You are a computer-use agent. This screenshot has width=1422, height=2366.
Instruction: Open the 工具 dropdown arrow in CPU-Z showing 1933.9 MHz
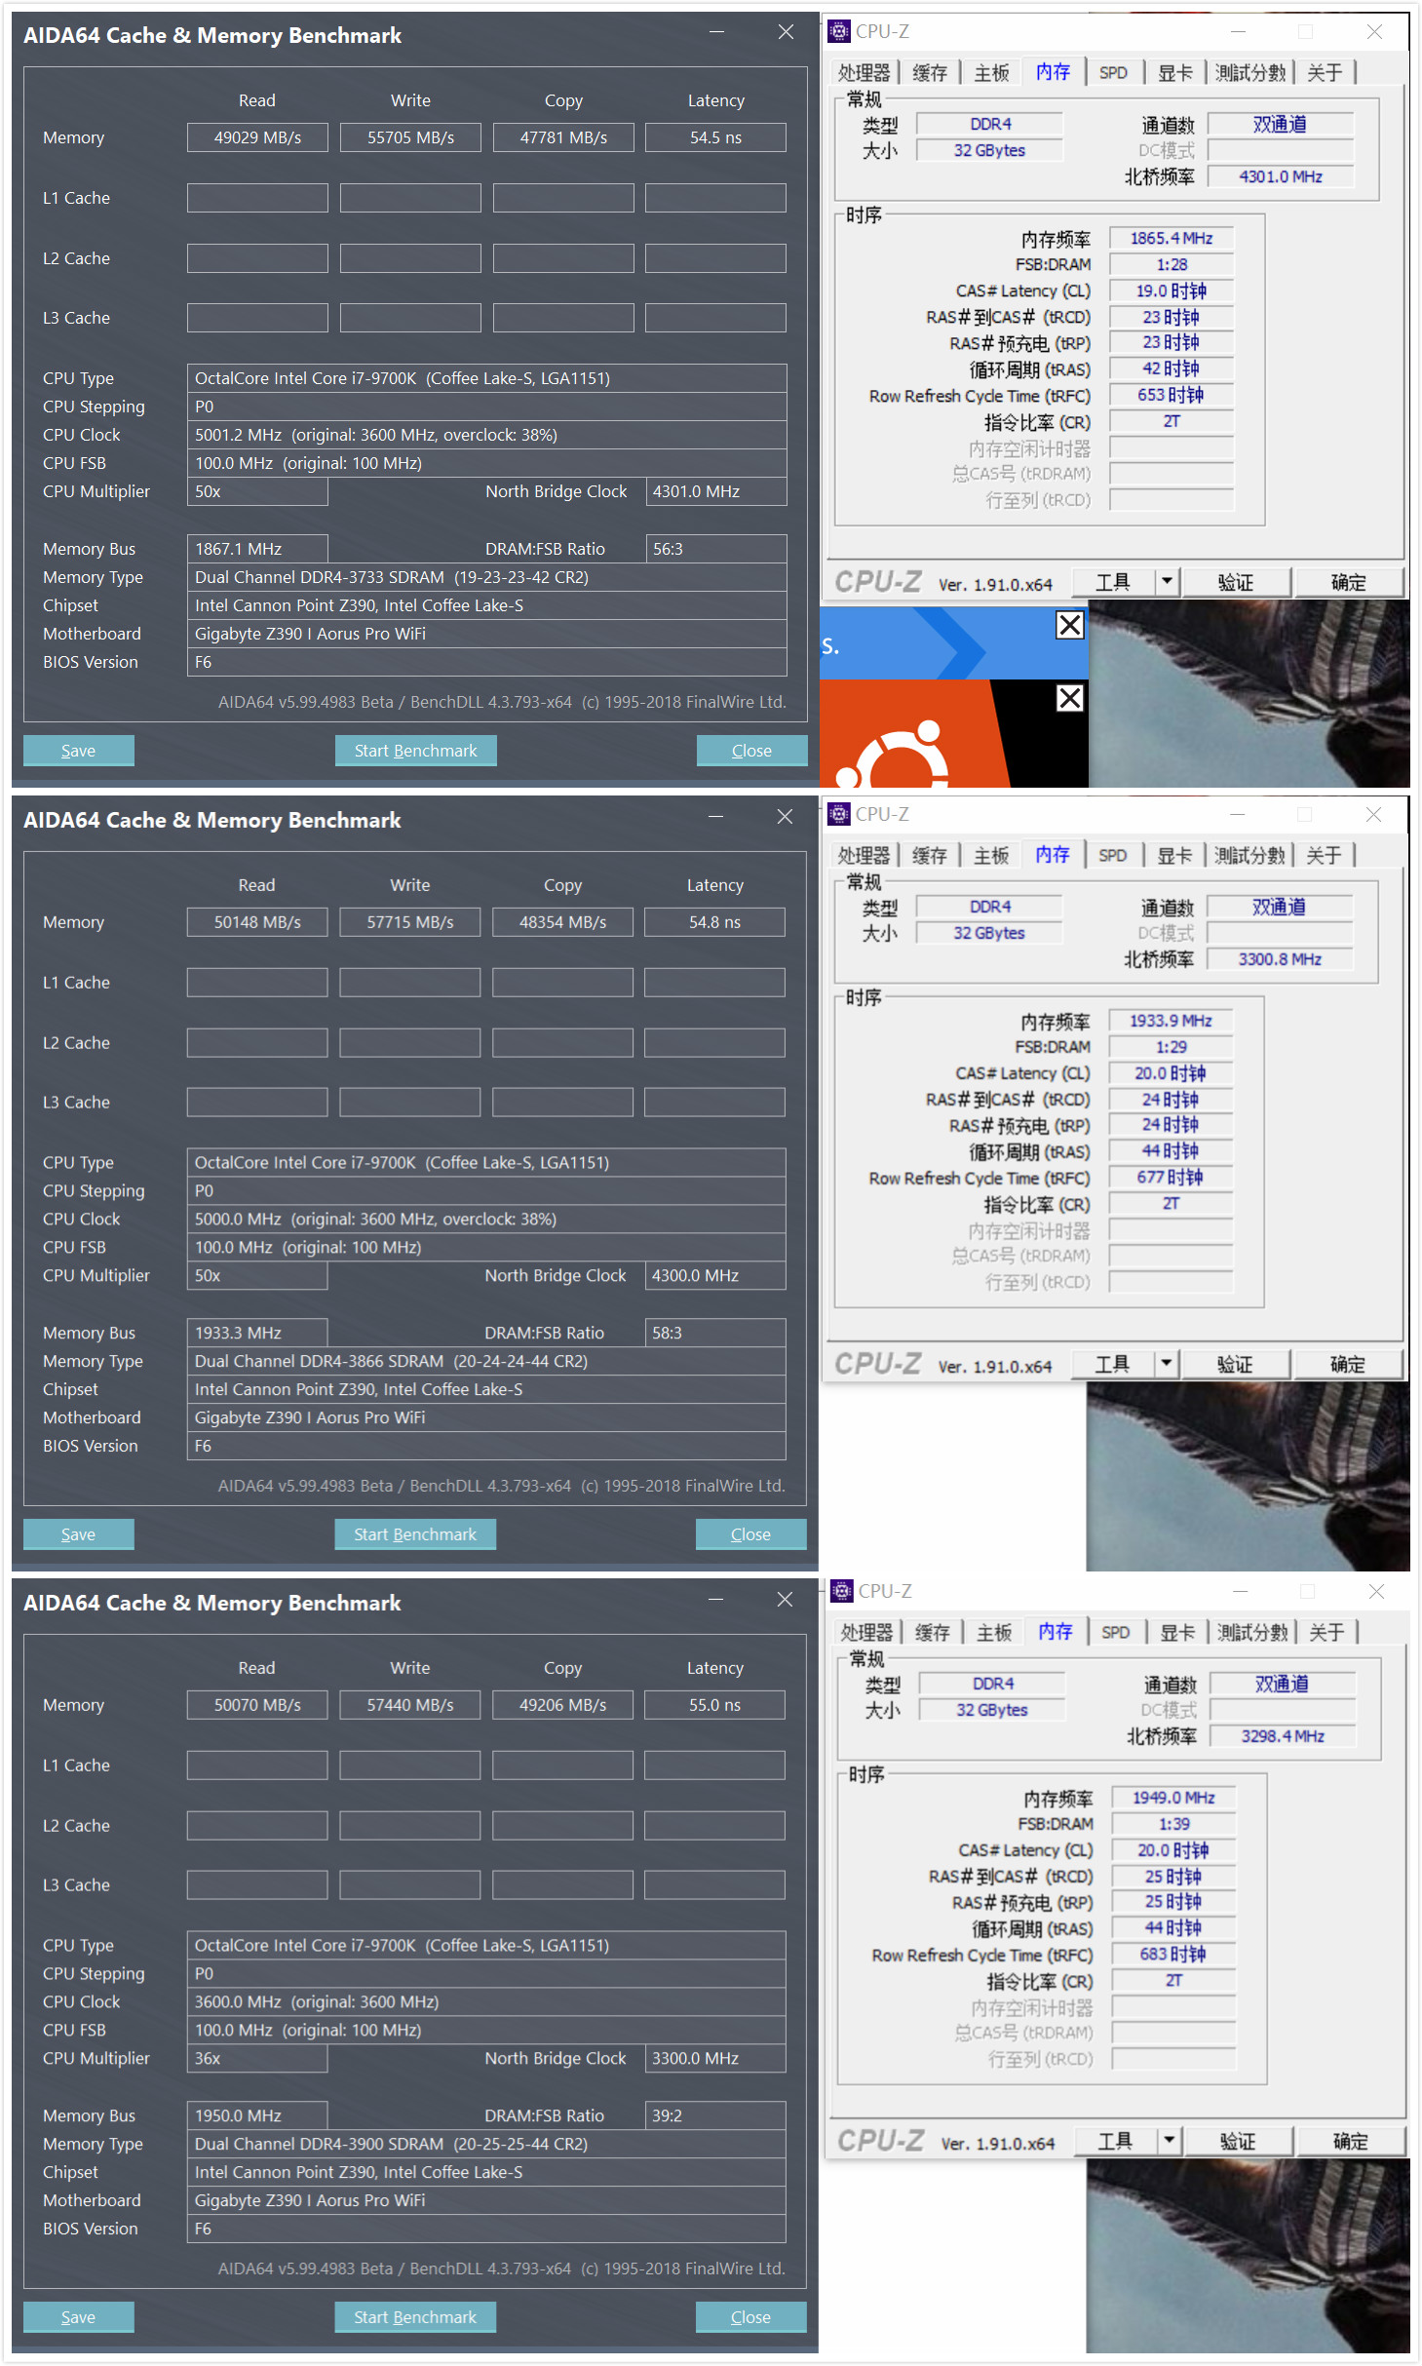coord(1165,1364)
